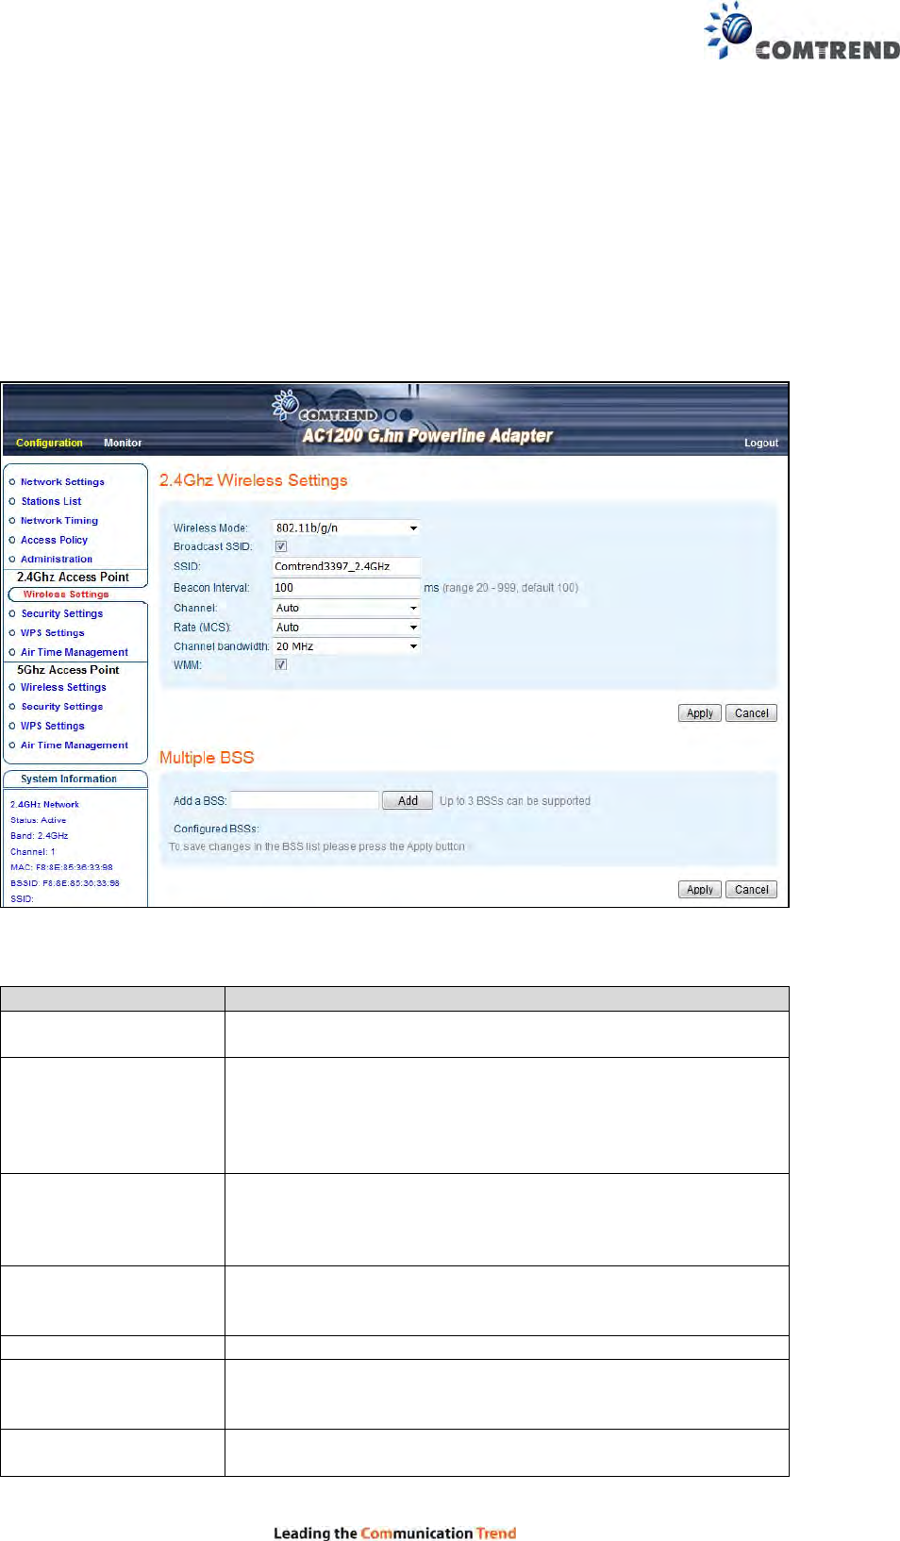The height and width of the screenshot is (1541, 900).
Task: Open the Channel dropdown
Action: pyautogui.click(x=346, y=608)
